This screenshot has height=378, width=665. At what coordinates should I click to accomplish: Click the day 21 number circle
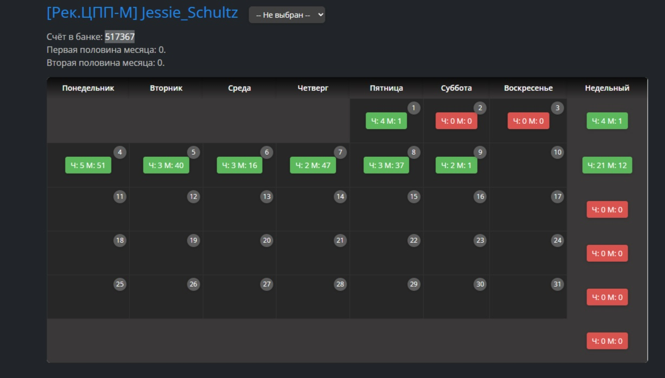click(x=340, y=241)
